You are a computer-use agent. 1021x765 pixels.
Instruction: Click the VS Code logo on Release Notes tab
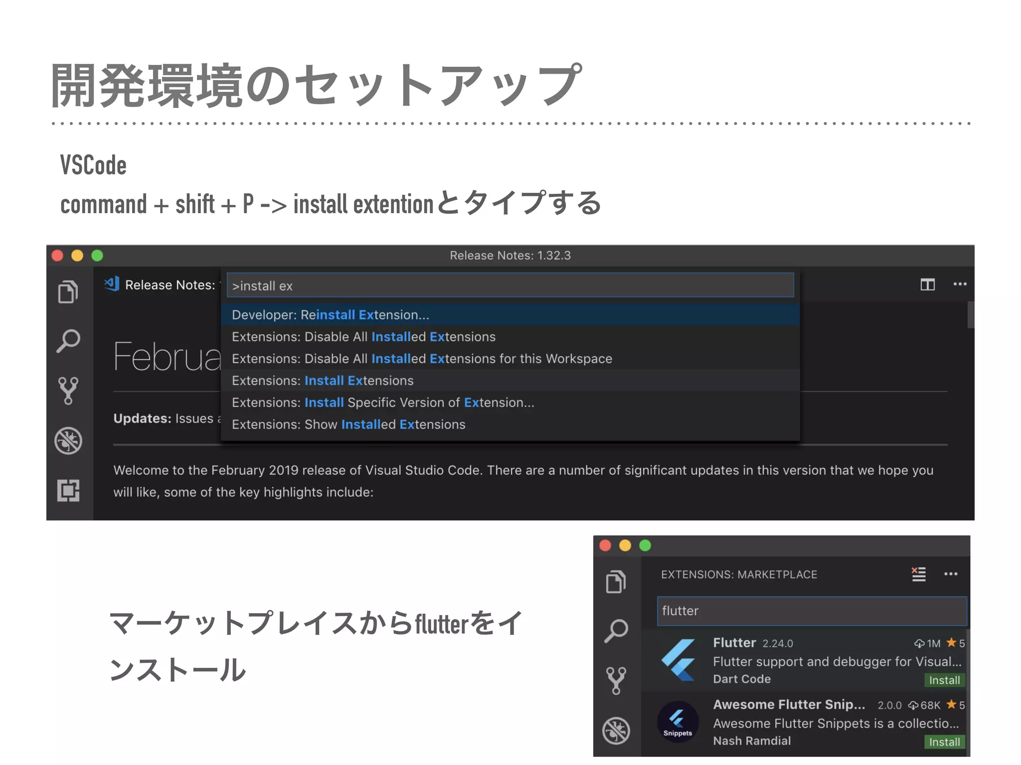tap(112, 284)
